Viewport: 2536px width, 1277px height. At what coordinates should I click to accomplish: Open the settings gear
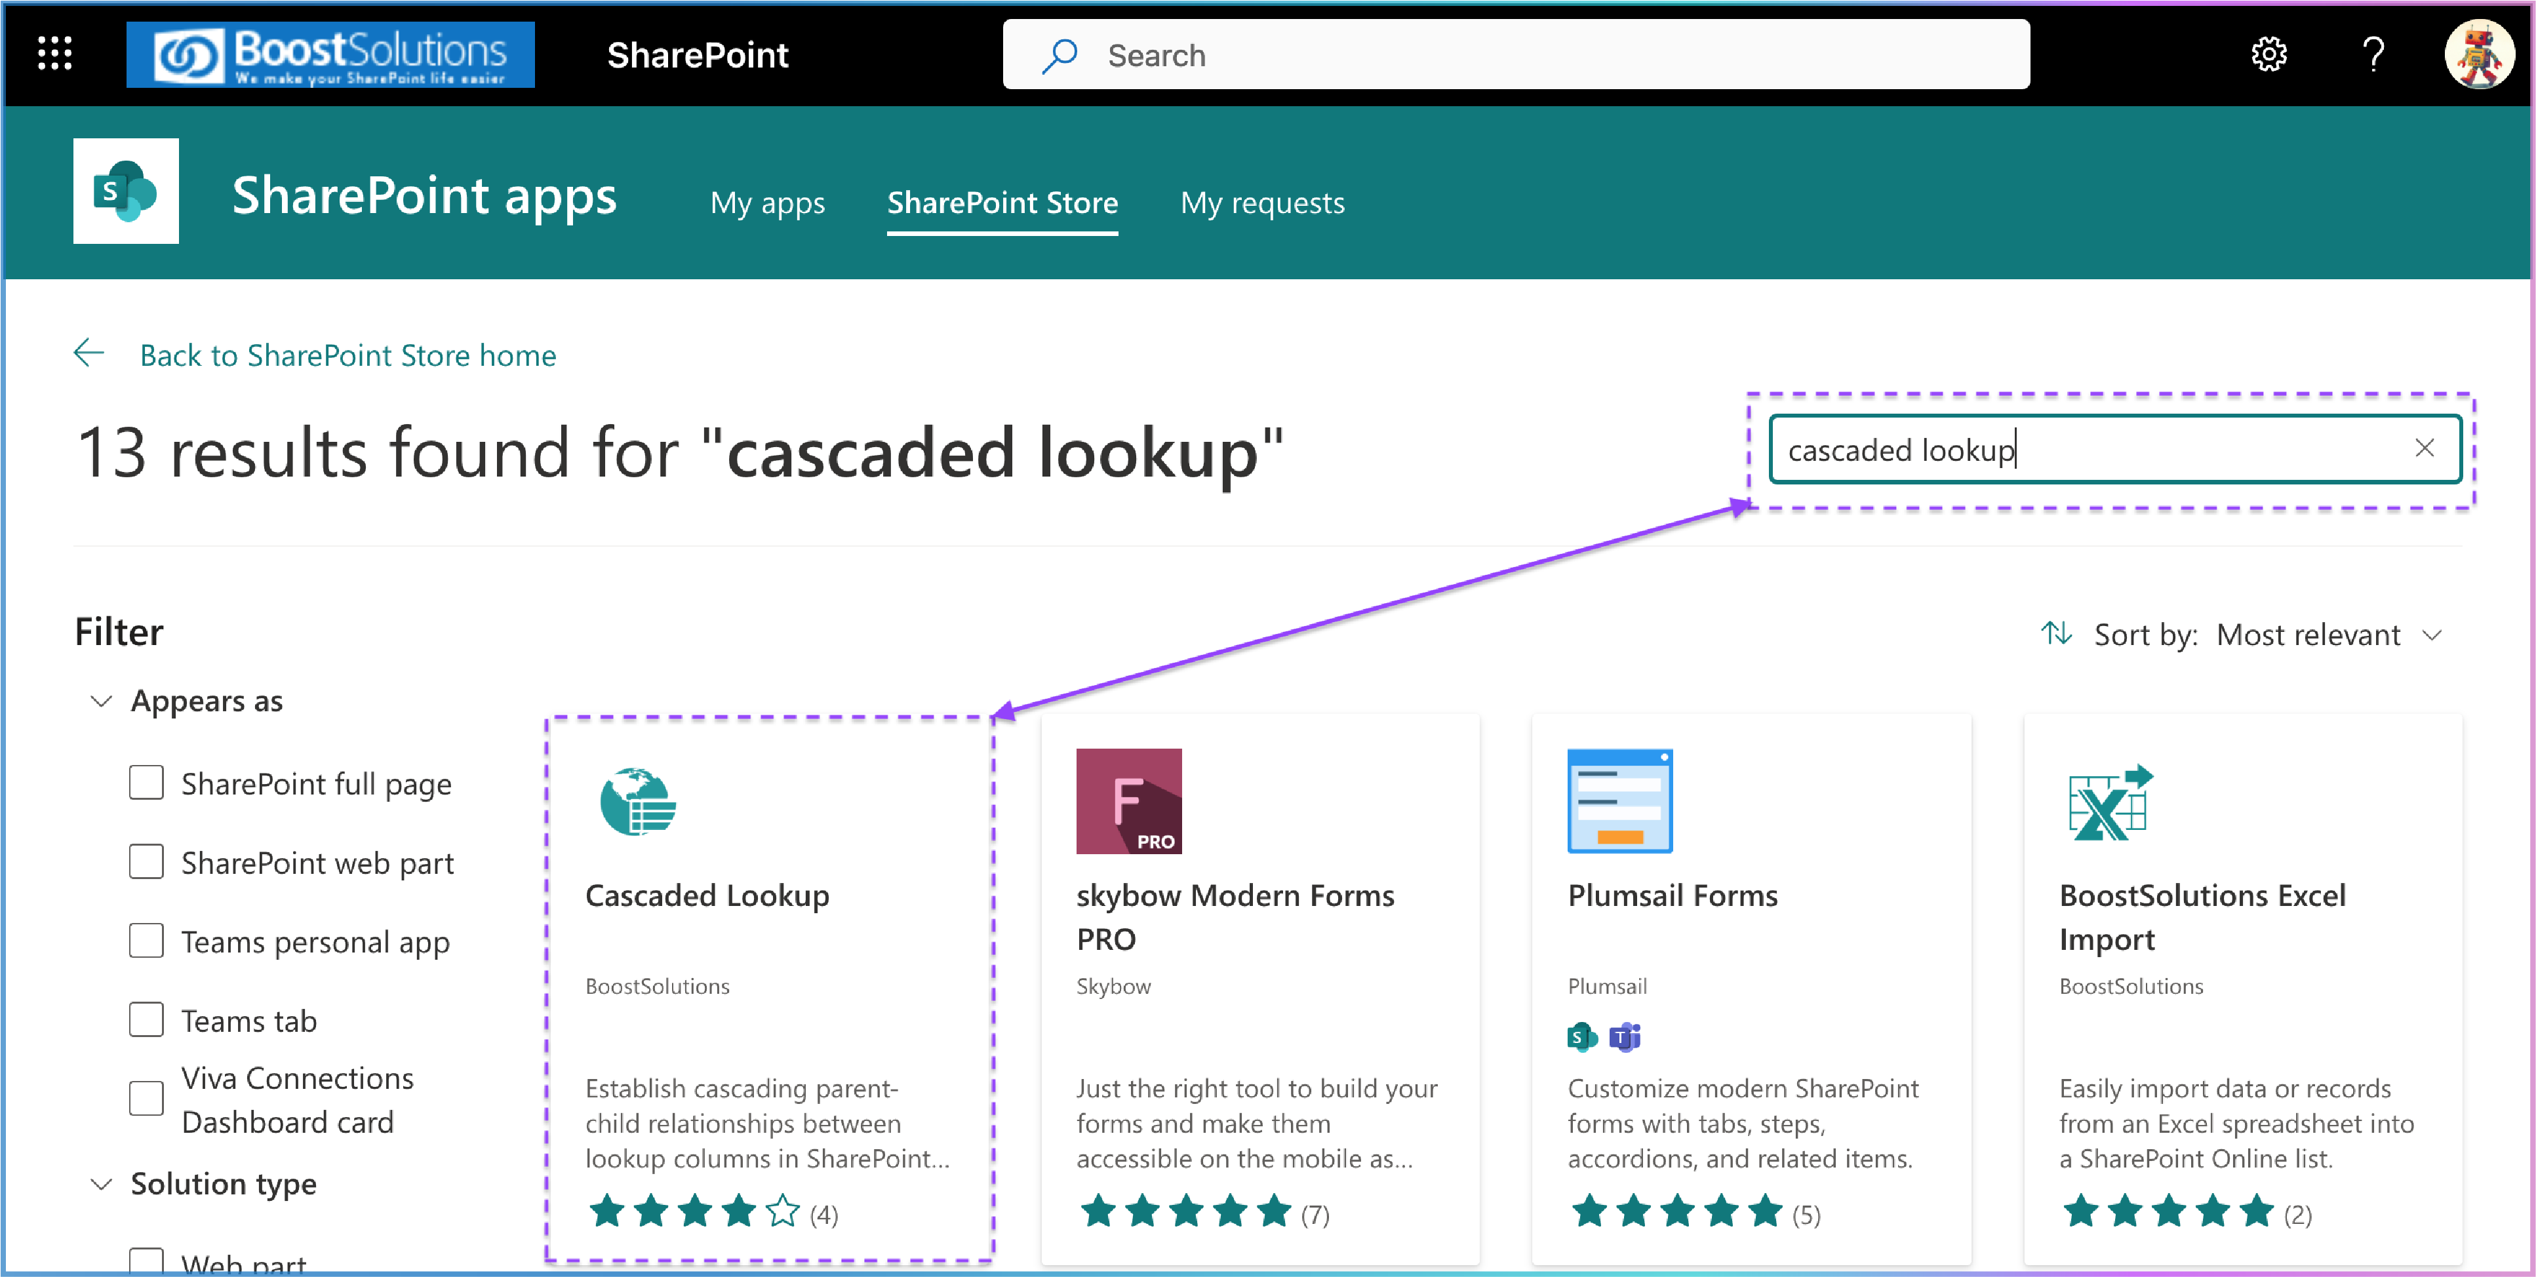click(2269, 54)
